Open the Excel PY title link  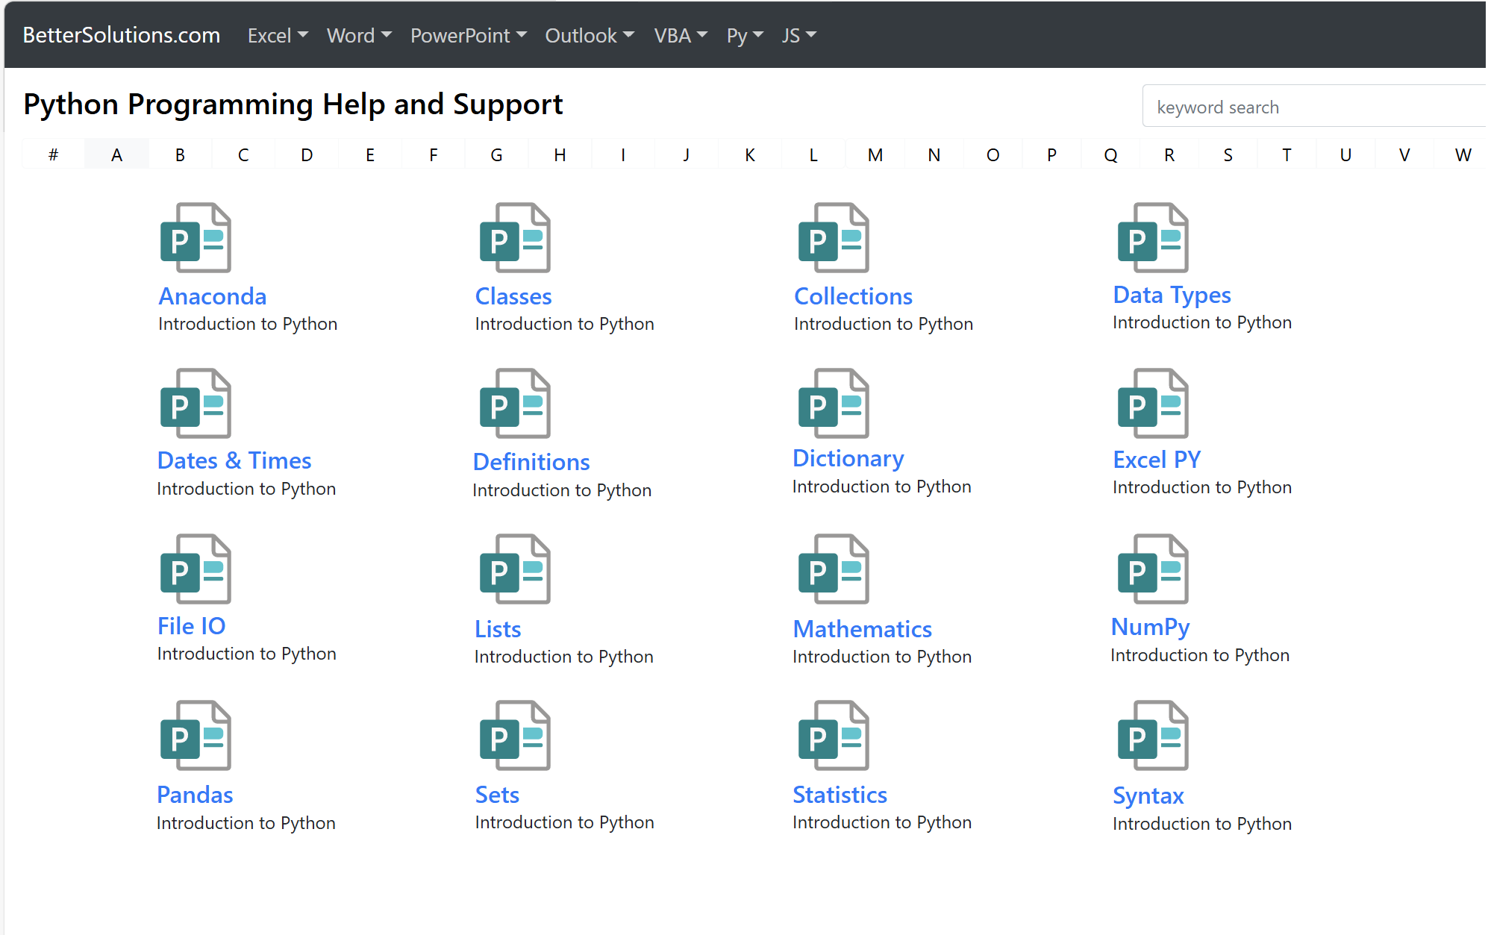pos(1157,460)
